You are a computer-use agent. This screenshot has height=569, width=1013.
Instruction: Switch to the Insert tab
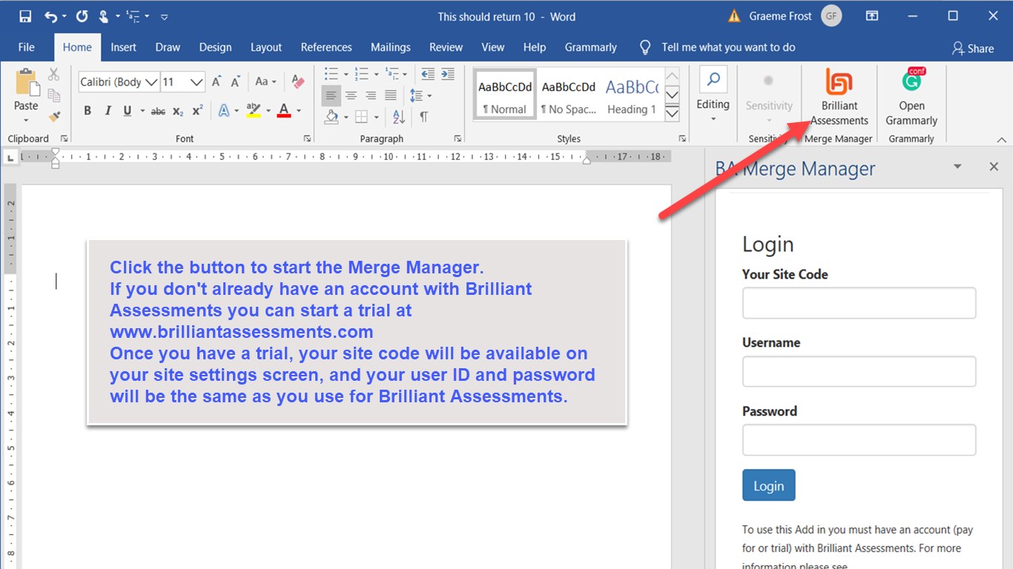124,47
